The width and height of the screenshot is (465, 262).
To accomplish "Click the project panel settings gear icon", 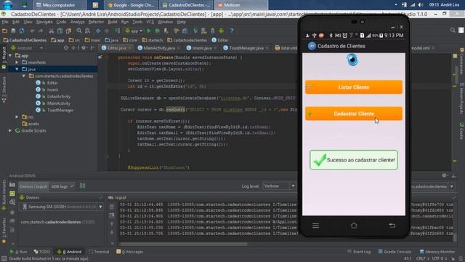I will coord(84,48).
